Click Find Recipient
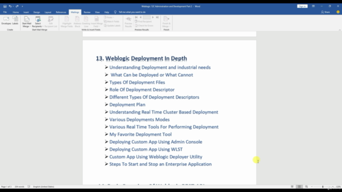Viewport: 342px width, 192px height. point(143,21)
